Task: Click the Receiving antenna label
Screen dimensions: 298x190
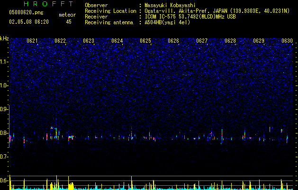Action: point(109,22)
